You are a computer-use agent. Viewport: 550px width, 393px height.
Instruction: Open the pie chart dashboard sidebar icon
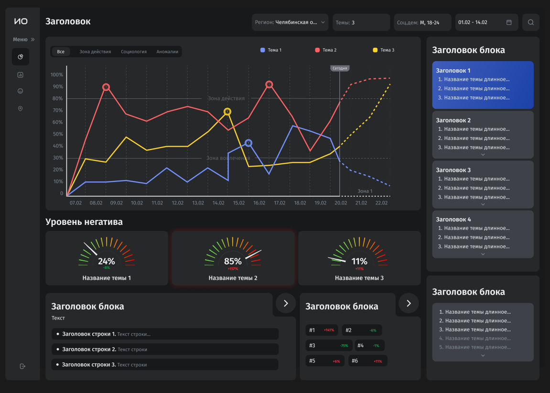21,57
